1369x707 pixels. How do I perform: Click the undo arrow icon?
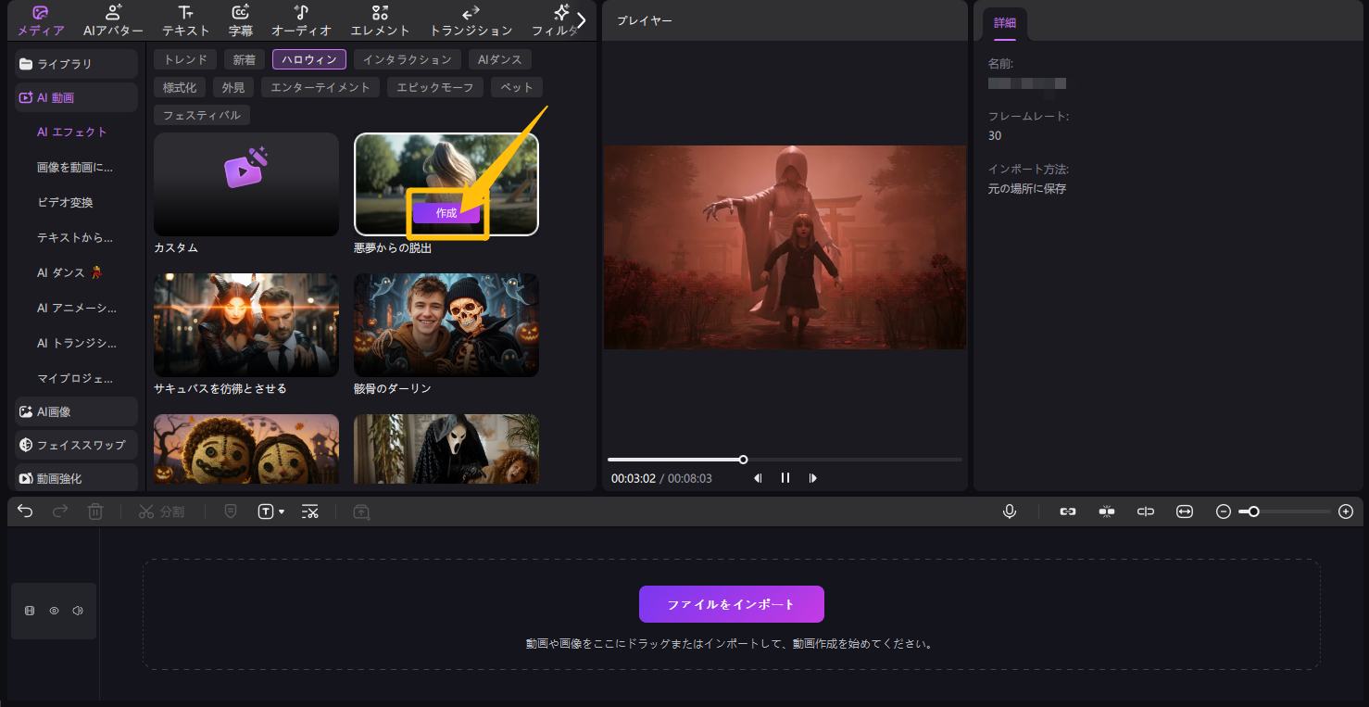click(x=25, y=511)
